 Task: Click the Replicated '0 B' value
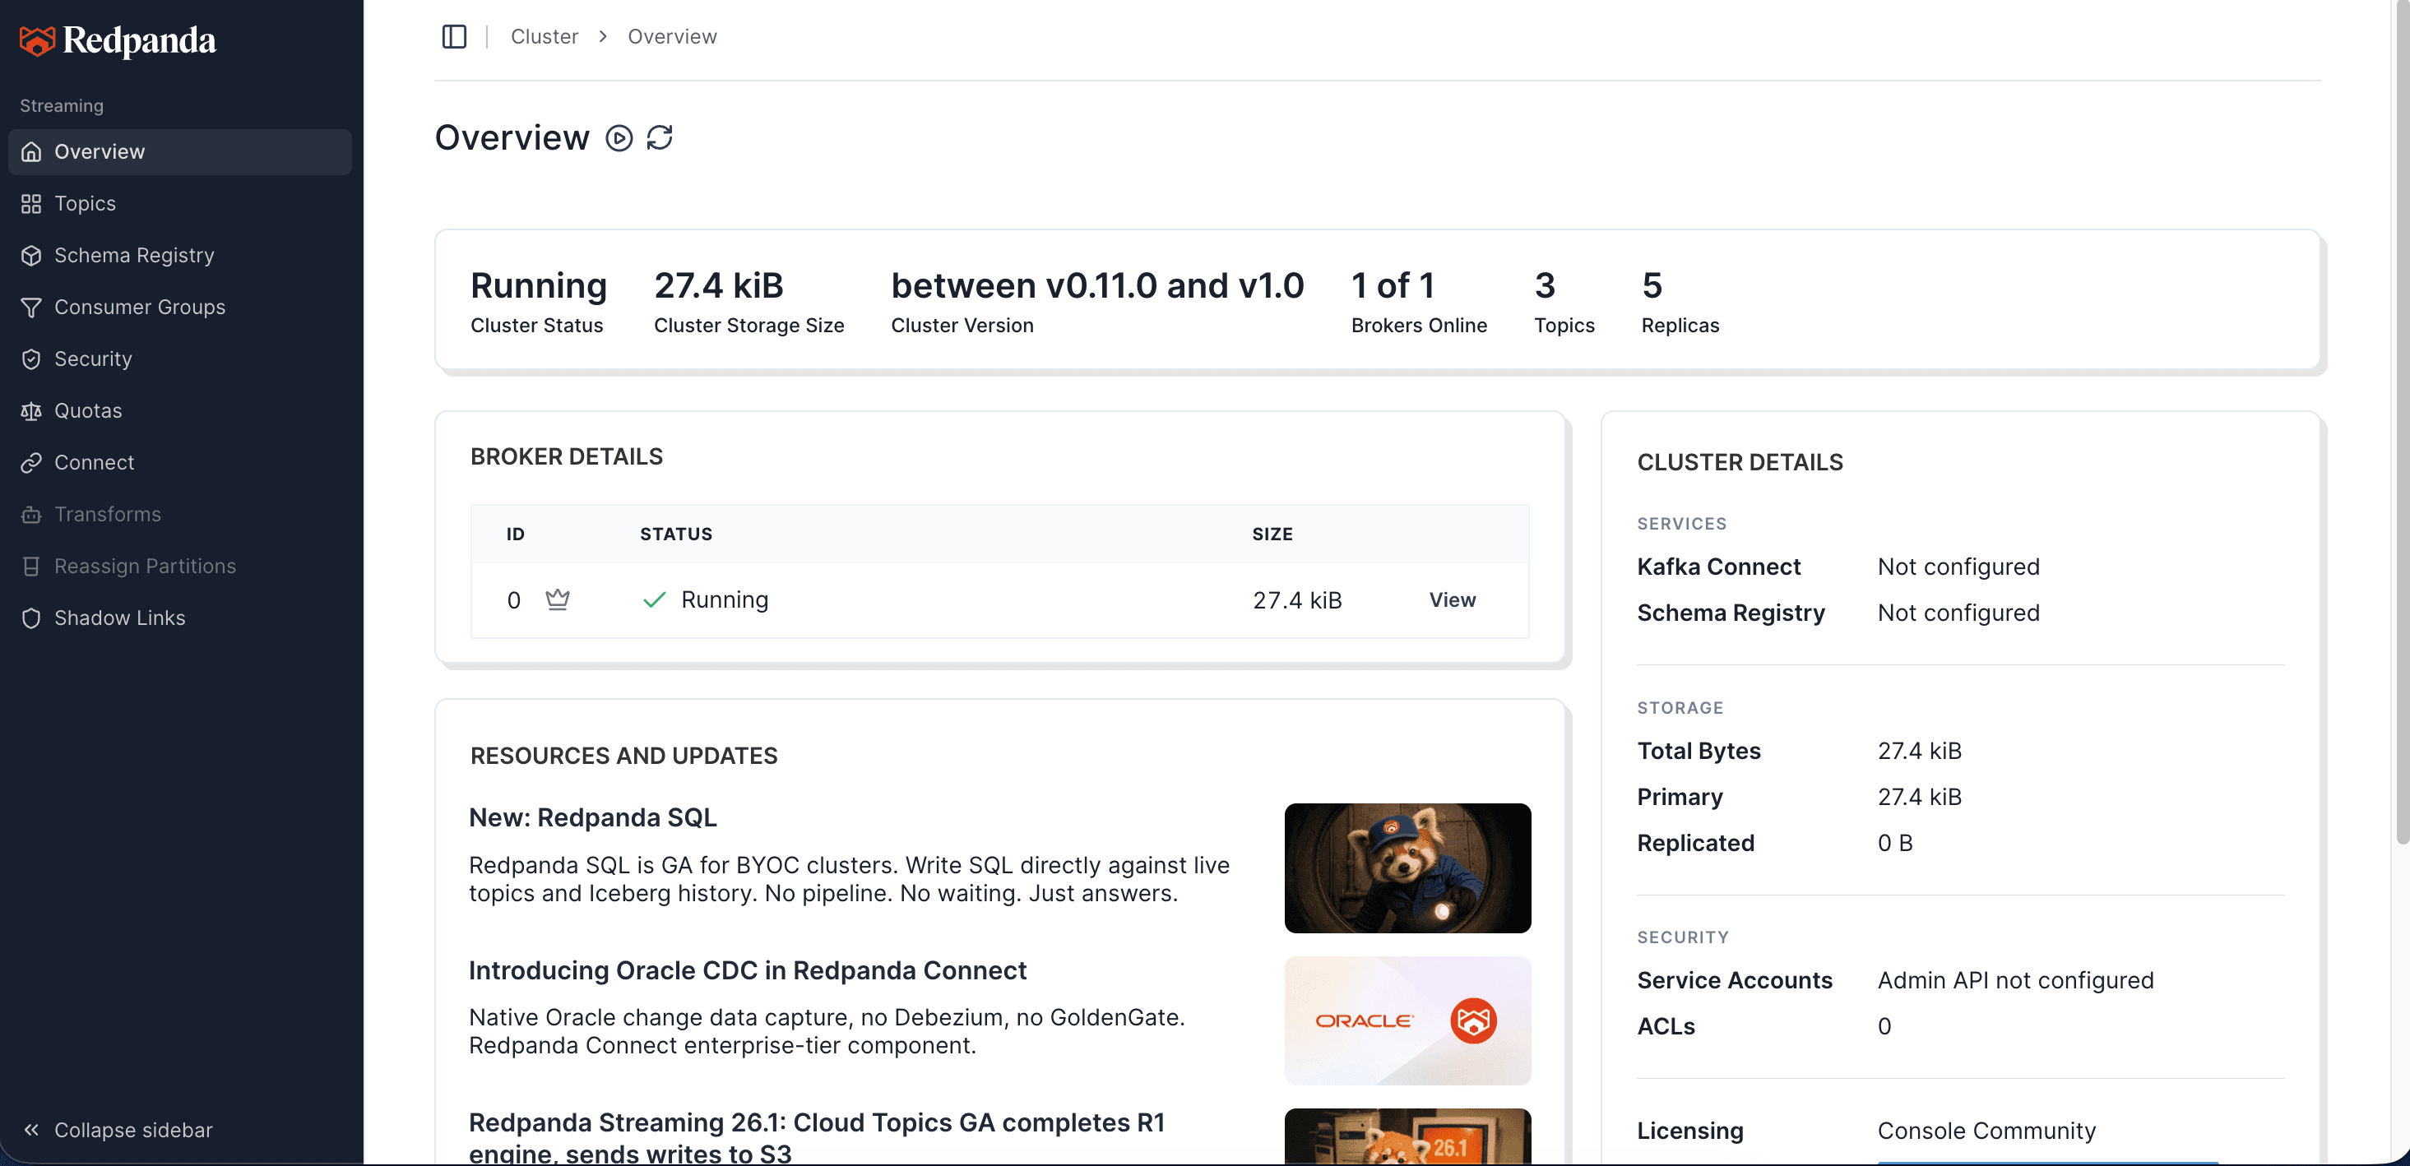point(1894,843)
